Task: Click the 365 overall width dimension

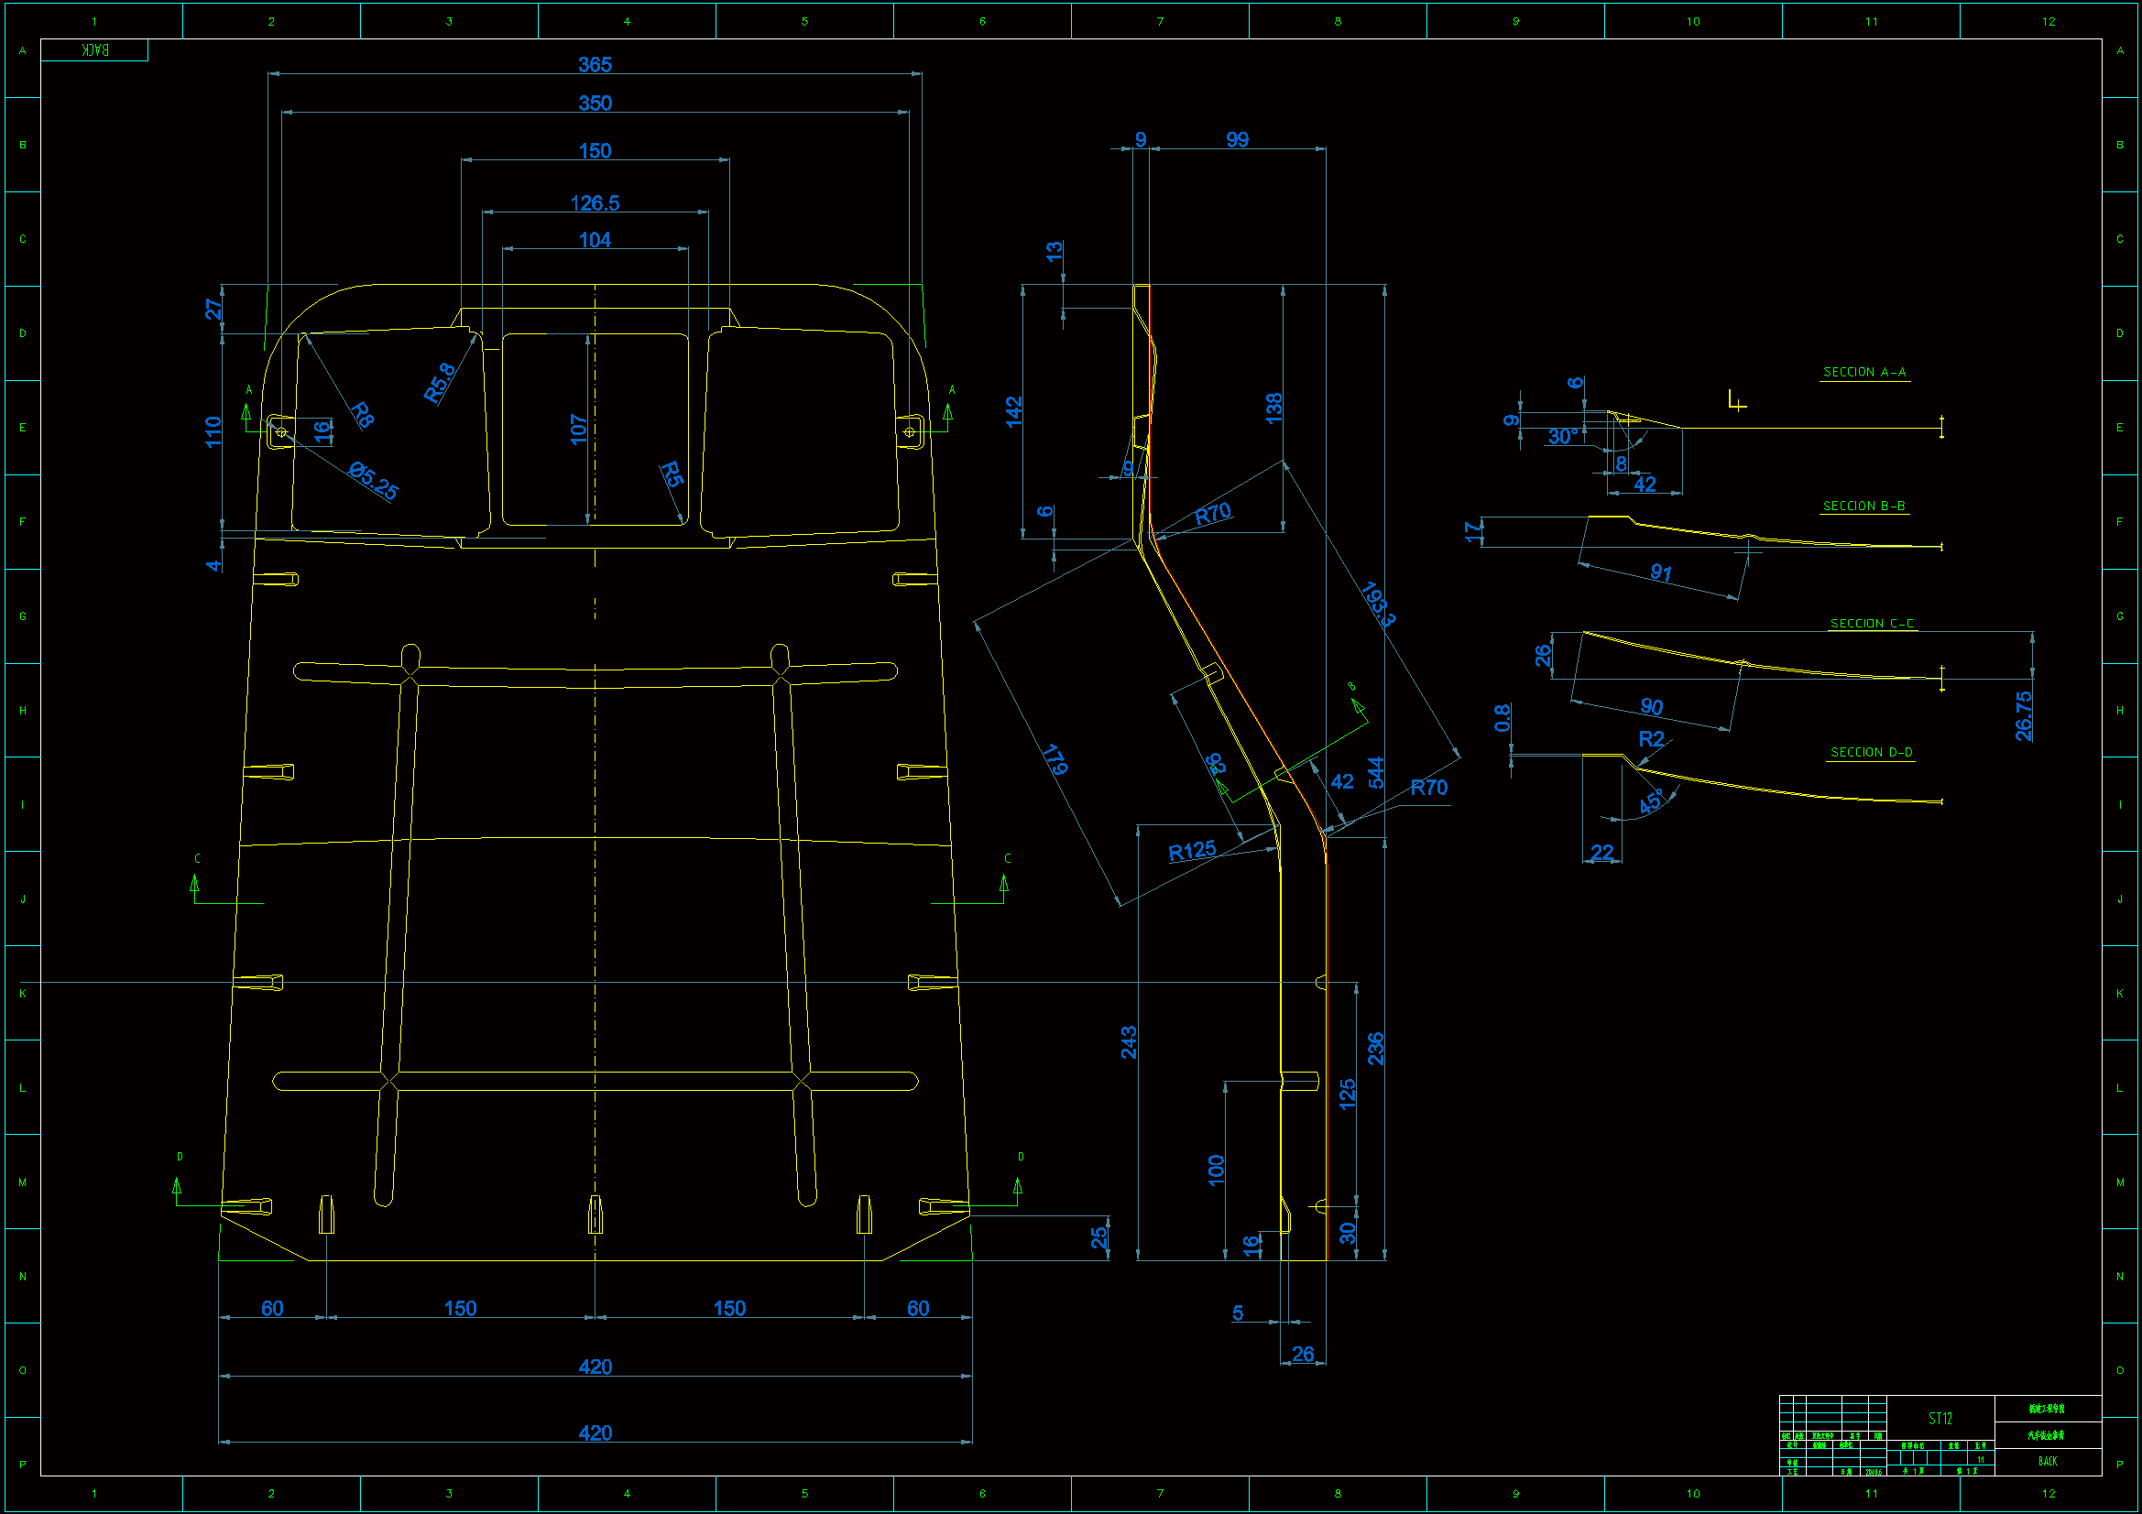Action: coord(595,64)
